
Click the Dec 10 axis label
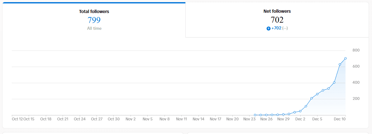(x=340, y=119)
